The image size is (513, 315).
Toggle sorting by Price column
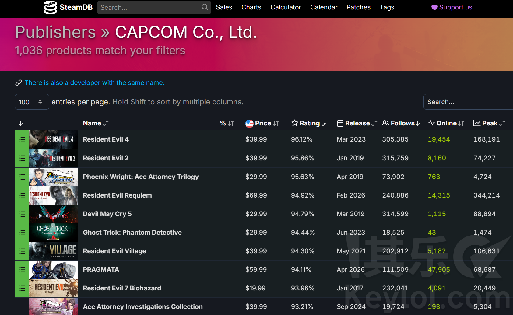[x=262, y=123]
